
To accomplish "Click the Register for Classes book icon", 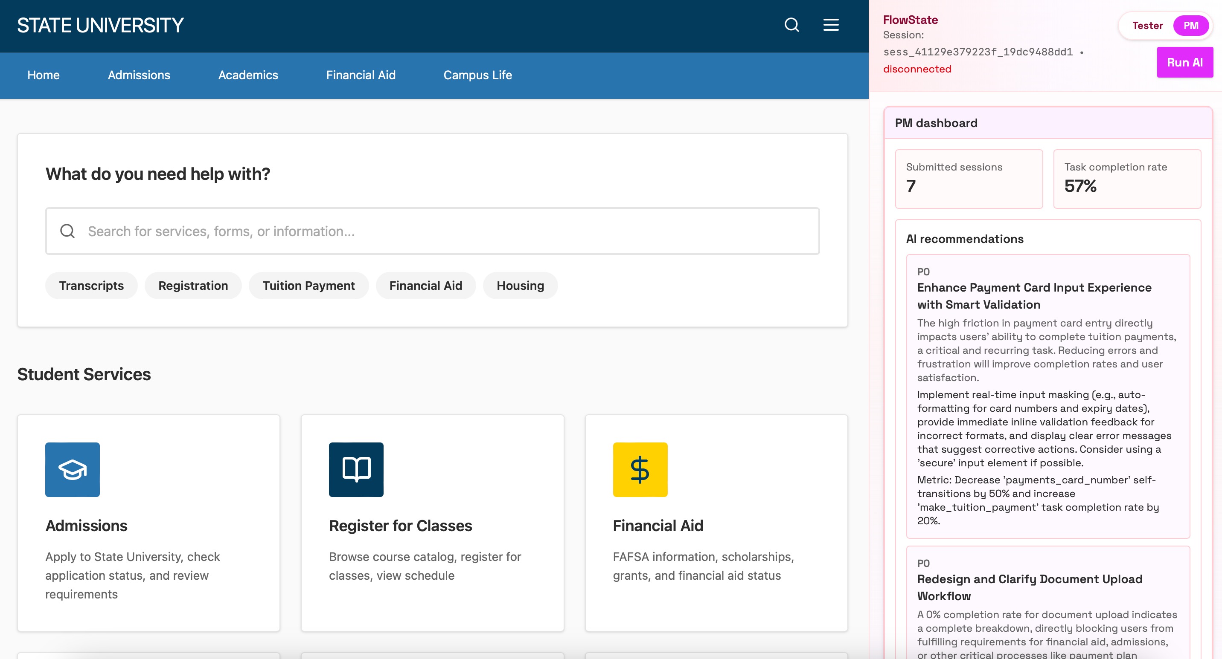I will pos(356,469).
